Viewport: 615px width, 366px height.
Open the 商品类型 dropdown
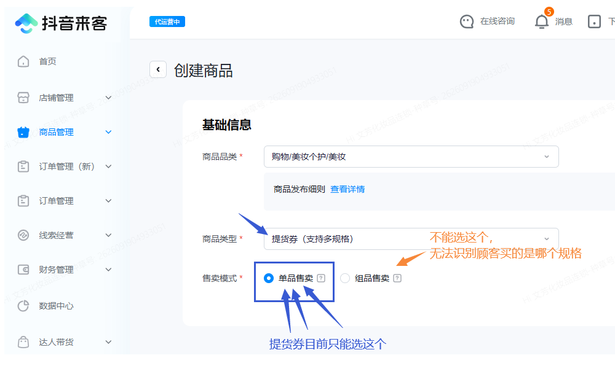pyautogui.click(x=411, y=239)
